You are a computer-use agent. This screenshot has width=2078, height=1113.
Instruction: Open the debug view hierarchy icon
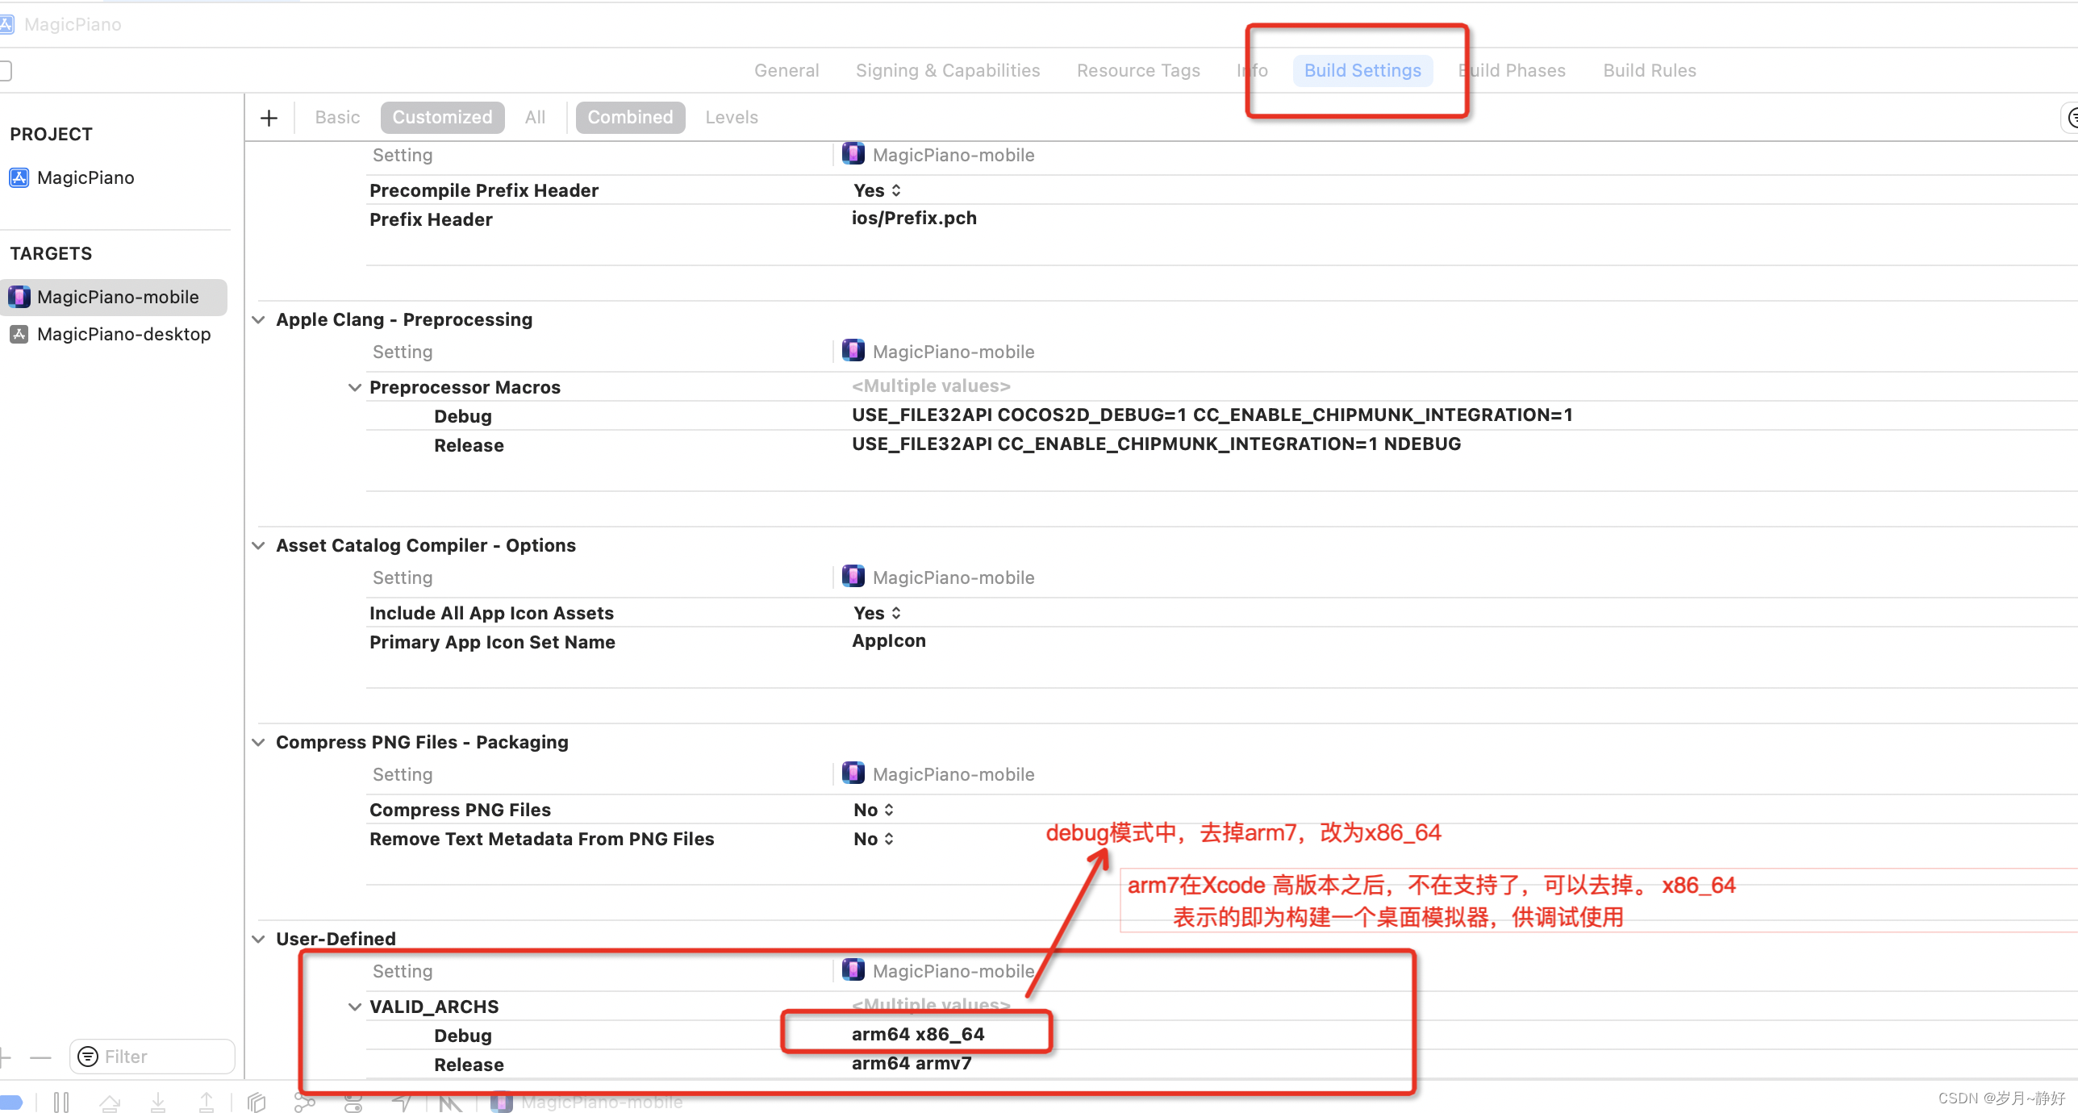coord(257,1102)
